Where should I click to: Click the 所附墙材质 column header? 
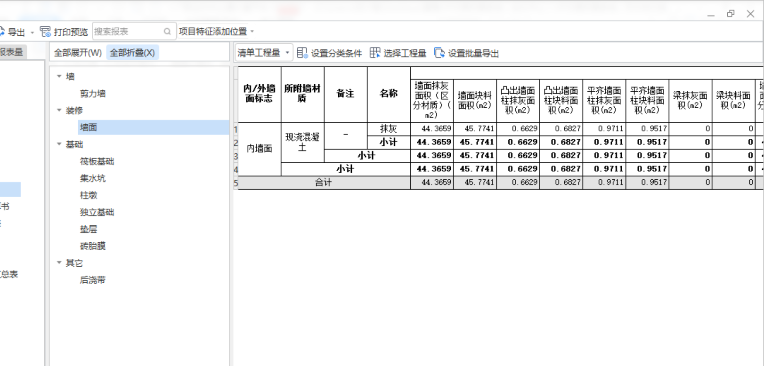[302, 94]
